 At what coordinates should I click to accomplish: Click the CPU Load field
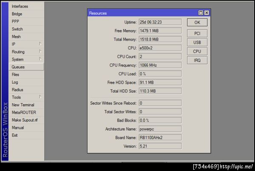pyautogui.click(x=160, y=74)
